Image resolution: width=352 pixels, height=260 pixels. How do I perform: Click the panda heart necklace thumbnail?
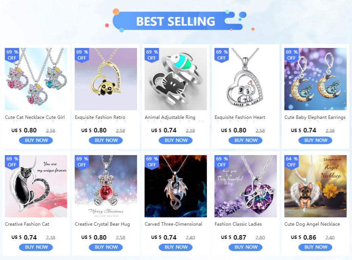(x=106, y=79)
